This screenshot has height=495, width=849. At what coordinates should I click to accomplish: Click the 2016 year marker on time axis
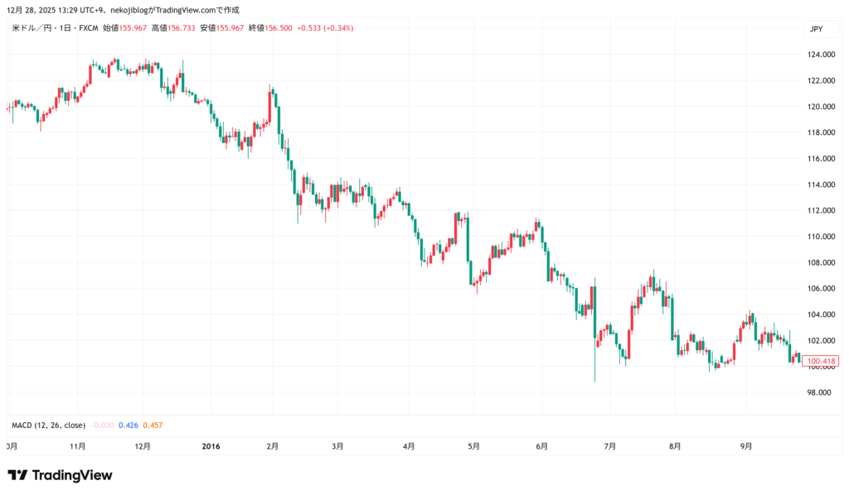pyautogui.click(x=213, y=445)
